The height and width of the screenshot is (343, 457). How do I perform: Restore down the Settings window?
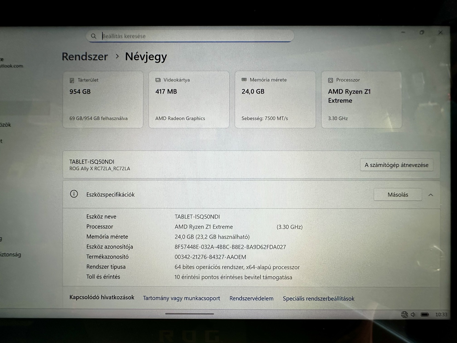(x=422, y=32)
